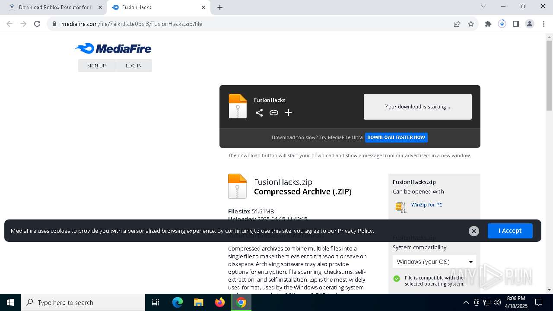The width and height of the screenshot is (553, 311).
Task: Open the Privacy Policy link
Action: coord(355,231)
